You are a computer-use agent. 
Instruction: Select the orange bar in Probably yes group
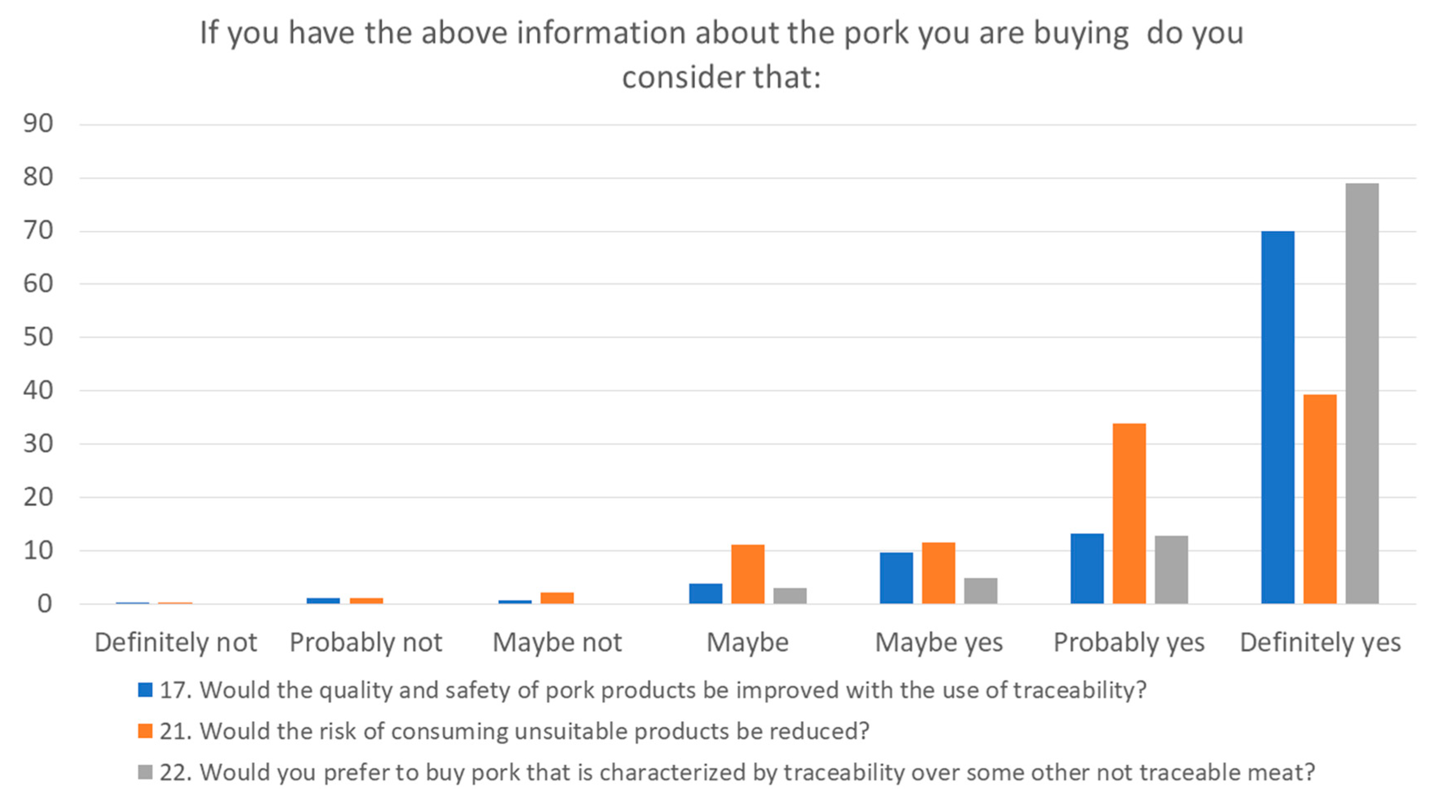pos(1129,513)
